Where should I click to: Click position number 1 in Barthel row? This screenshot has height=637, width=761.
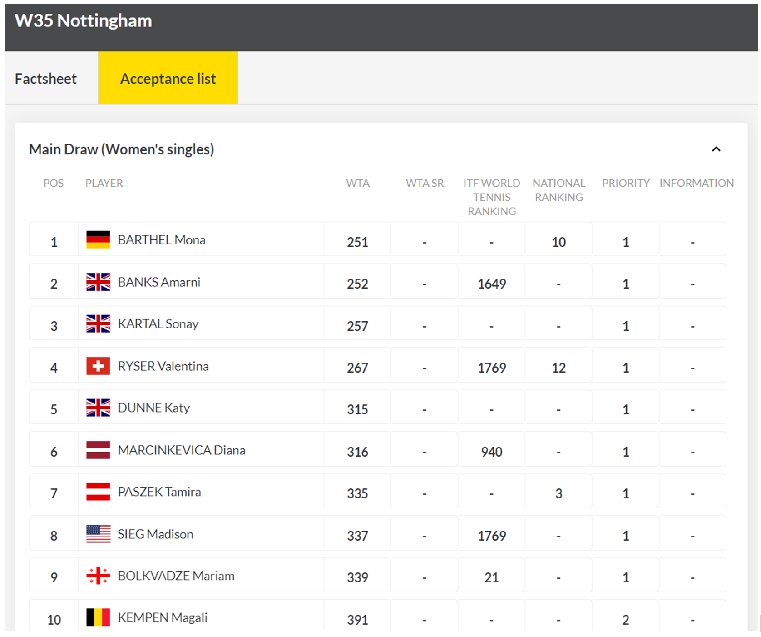[54, 242]
